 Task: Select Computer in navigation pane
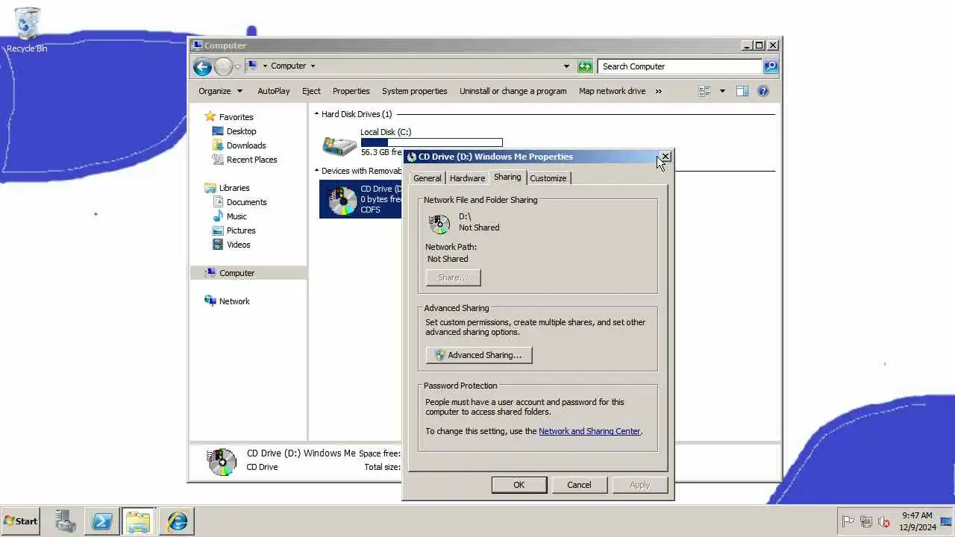237,273
